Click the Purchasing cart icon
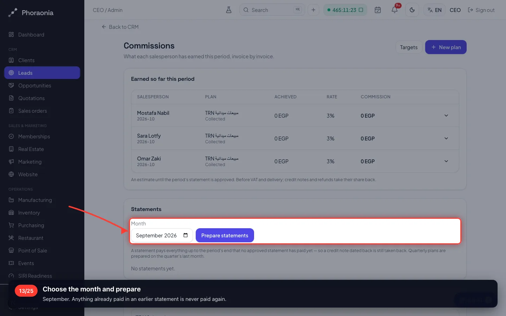 [11, 225]
